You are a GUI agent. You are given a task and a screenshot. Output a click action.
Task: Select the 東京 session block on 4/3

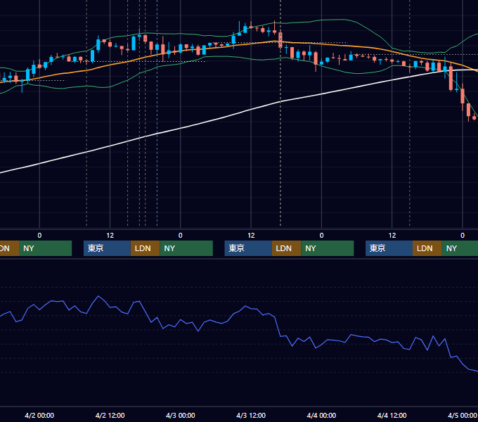(x=248, y=248)
